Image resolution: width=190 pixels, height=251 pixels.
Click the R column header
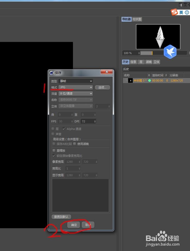pyautogui.click(x=149, y=75)
